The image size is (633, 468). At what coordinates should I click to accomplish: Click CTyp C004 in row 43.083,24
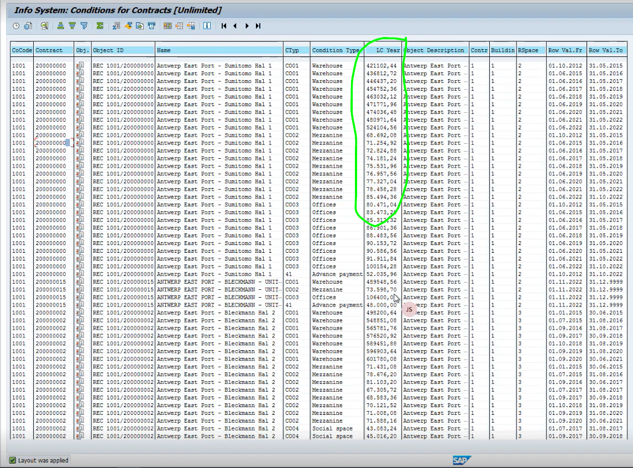click(x=292, y=428)
